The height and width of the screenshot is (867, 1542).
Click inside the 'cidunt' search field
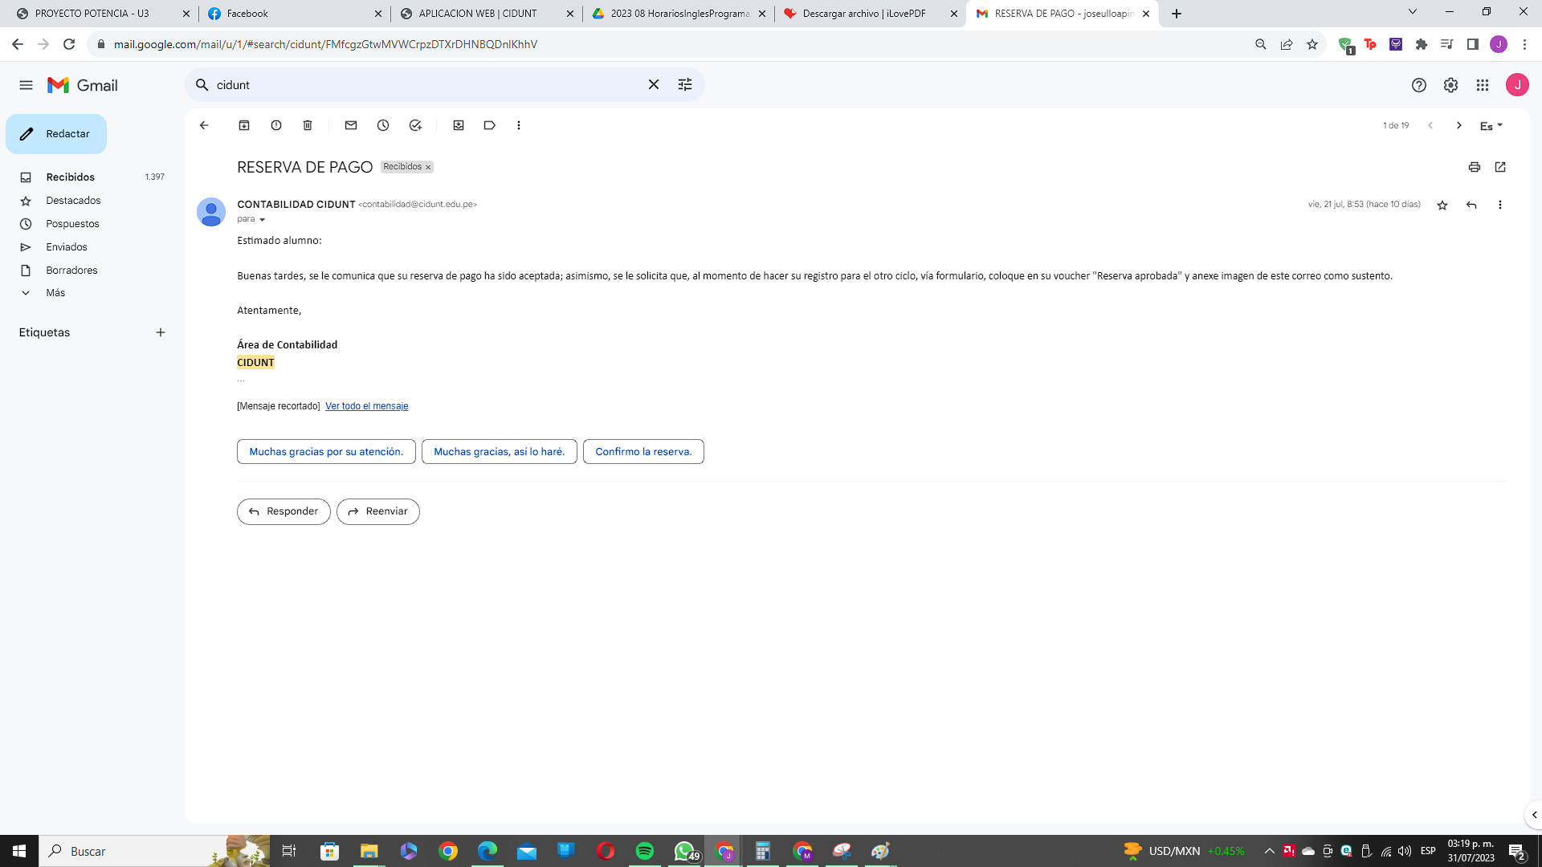426,85
